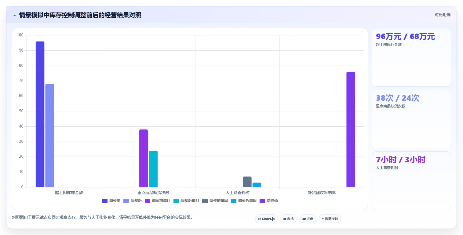This screenshot has width=463, height=235.
Task: Click the 对比矩阵 label in the header
Action: point(442,15)
